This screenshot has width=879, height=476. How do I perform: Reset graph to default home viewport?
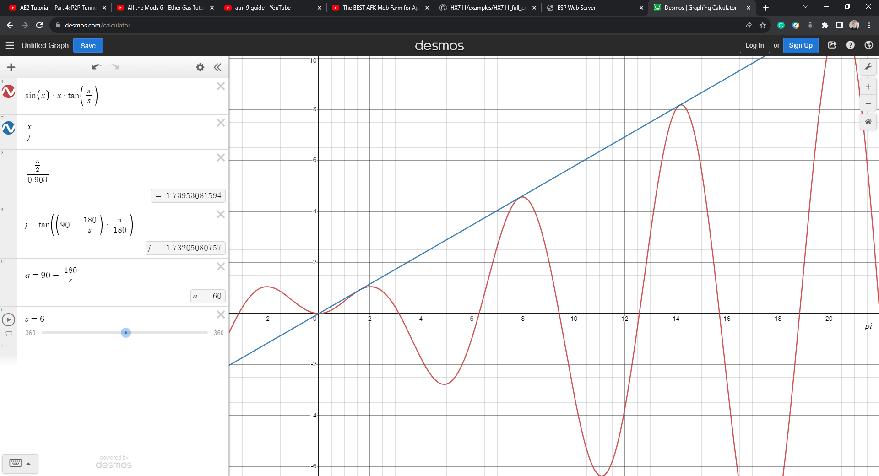click(x=868, y=122)
